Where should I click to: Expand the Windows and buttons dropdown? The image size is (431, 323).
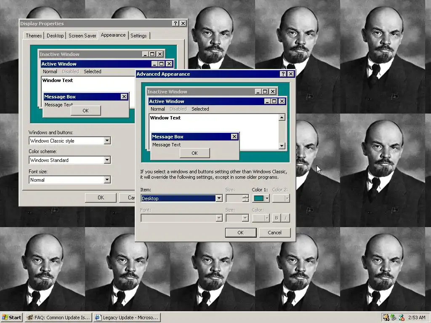[107, 140]
